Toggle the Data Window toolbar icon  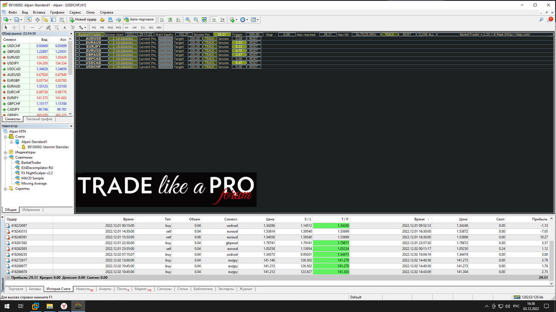tap(37, 19)
